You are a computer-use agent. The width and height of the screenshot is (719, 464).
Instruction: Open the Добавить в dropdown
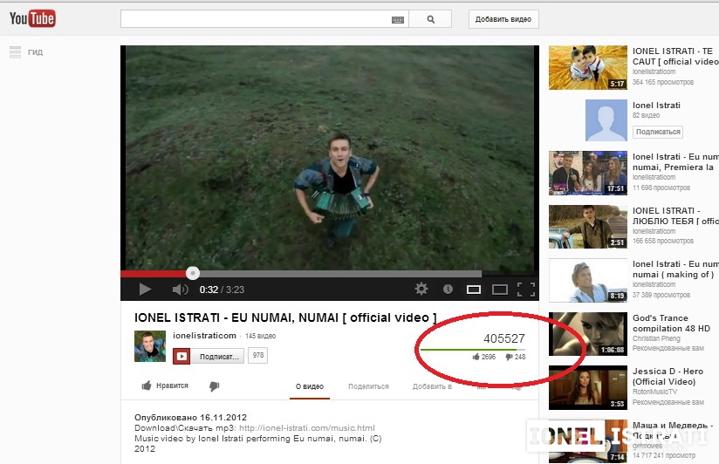click(x=432, y=386)
